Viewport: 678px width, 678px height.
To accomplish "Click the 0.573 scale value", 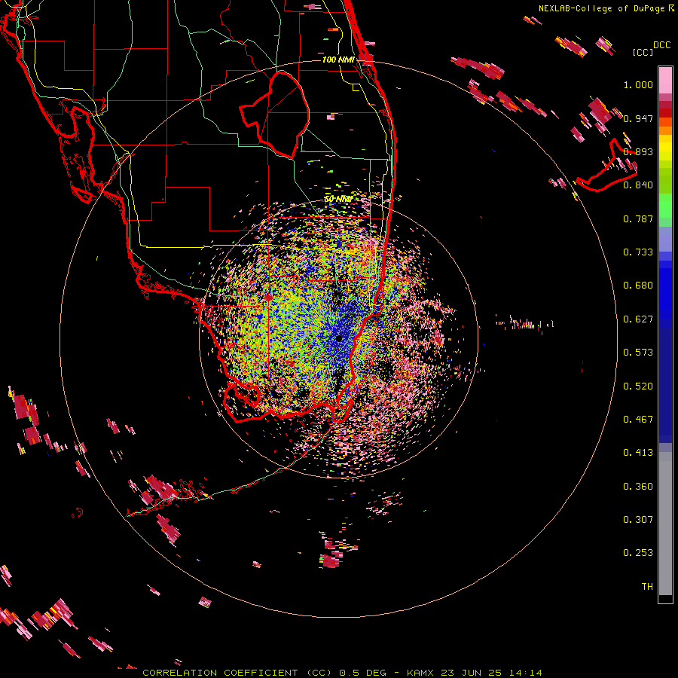I will (638, 353).
